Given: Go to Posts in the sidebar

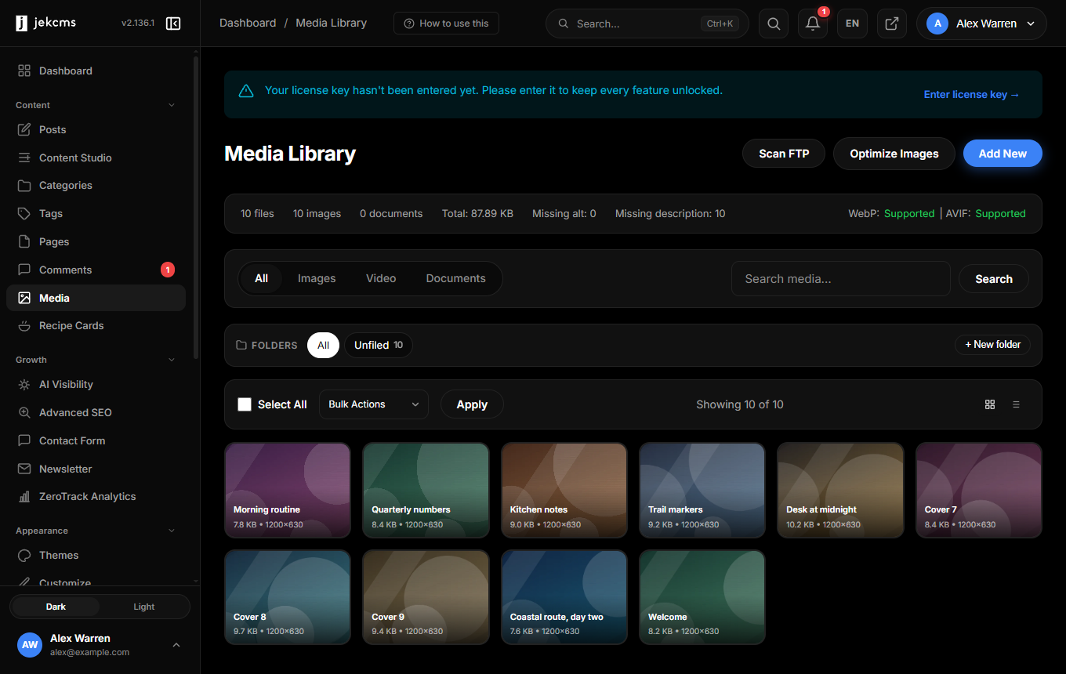Looking at the screenshot, I should (96, 129).
